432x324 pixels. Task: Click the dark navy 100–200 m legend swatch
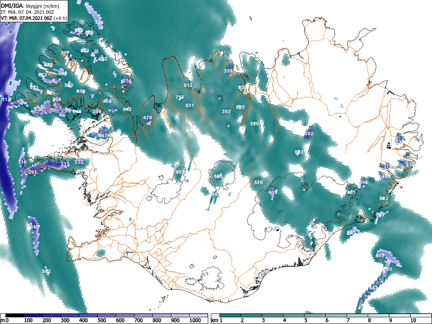(33, 315)
